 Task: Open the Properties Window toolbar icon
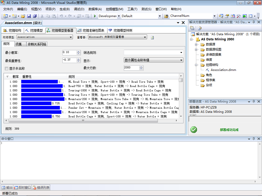(x=227, y=16)
